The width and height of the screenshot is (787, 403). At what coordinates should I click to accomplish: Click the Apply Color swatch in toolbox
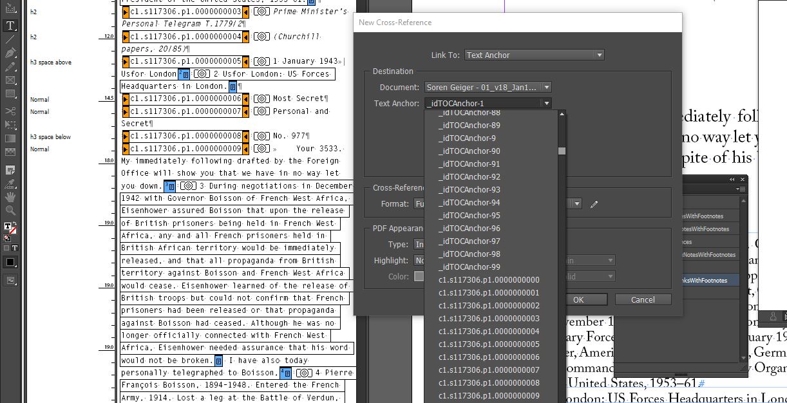(10, 262)
